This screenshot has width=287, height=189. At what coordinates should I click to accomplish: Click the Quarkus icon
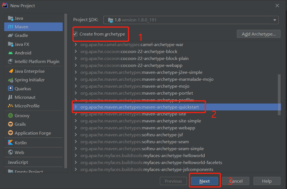click(11, 89)
